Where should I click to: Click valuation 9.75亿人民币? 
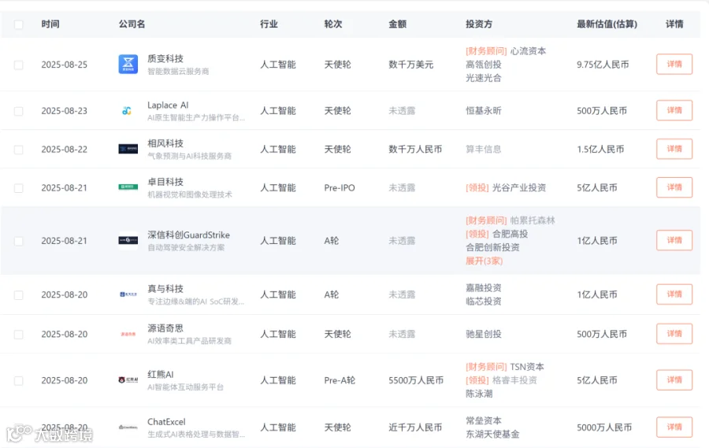pos(603,65)
